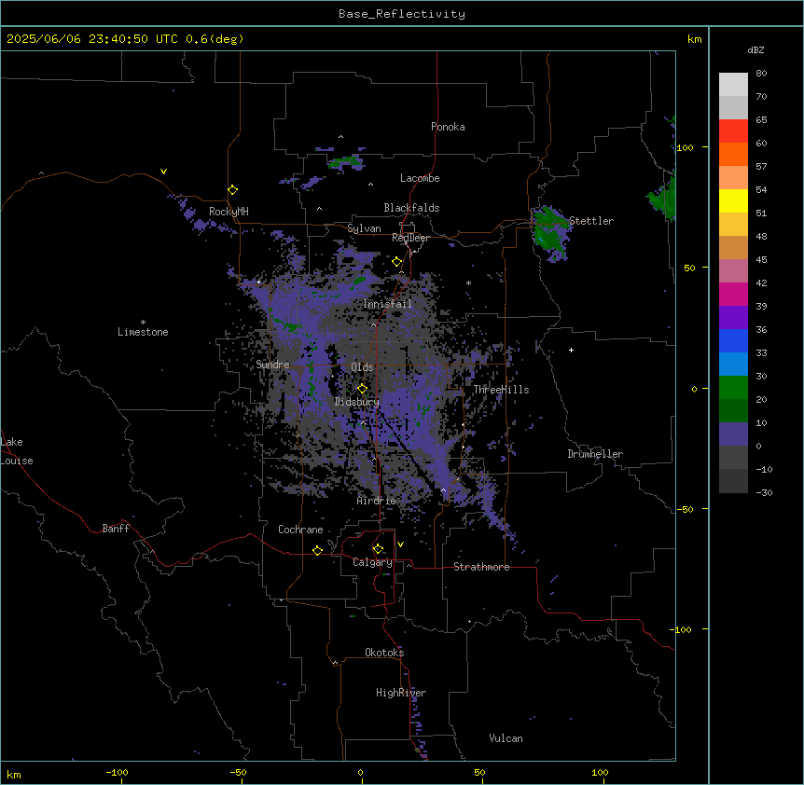Select the magenta 39-42 dBZ legend swatch
This screenshot has height=785, width=804.
point(733,294)
